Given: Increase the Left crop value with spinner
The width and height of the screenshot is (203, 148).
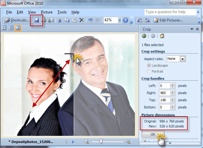Looking at the screenshot, I should point(172,84).
